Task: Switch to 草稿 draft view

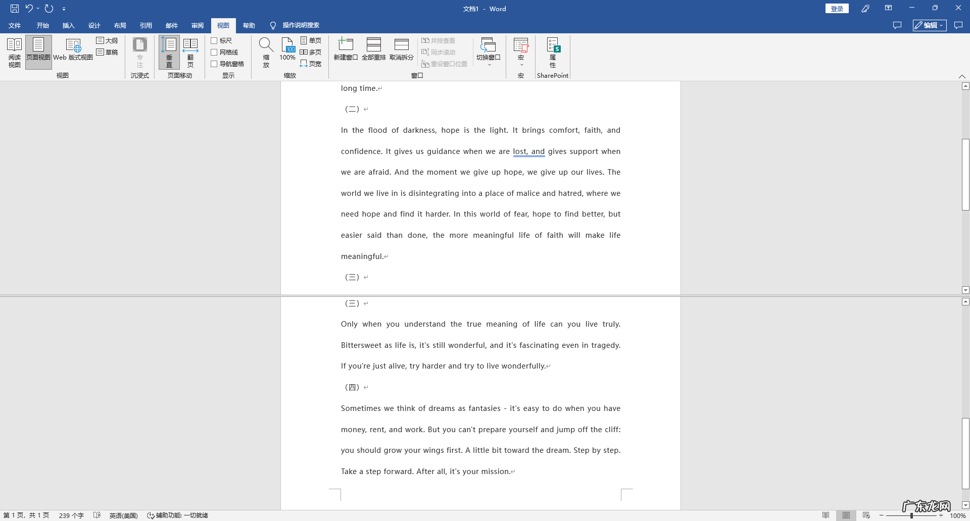Action: click(107, 53)
